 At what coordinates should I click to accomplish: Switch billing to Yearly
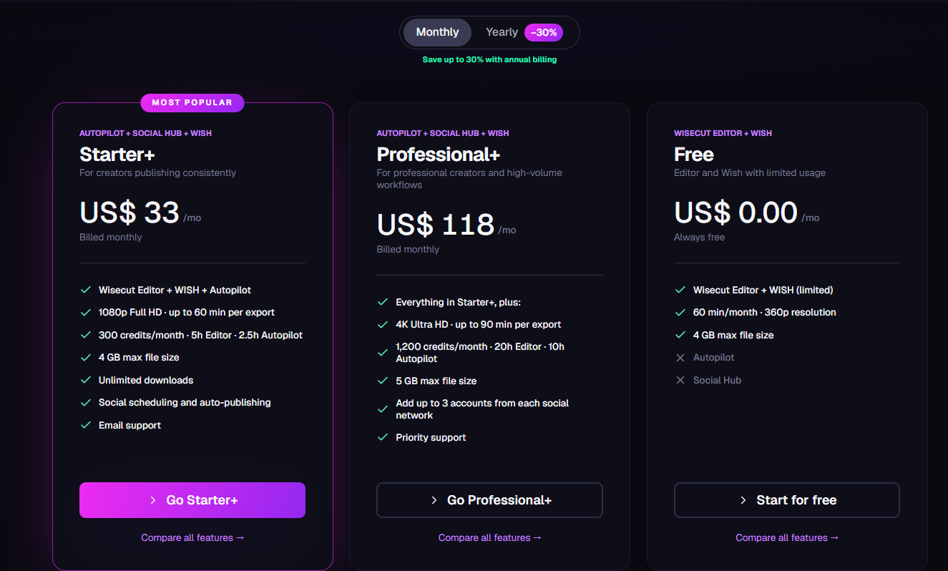(x=502, y=32)
